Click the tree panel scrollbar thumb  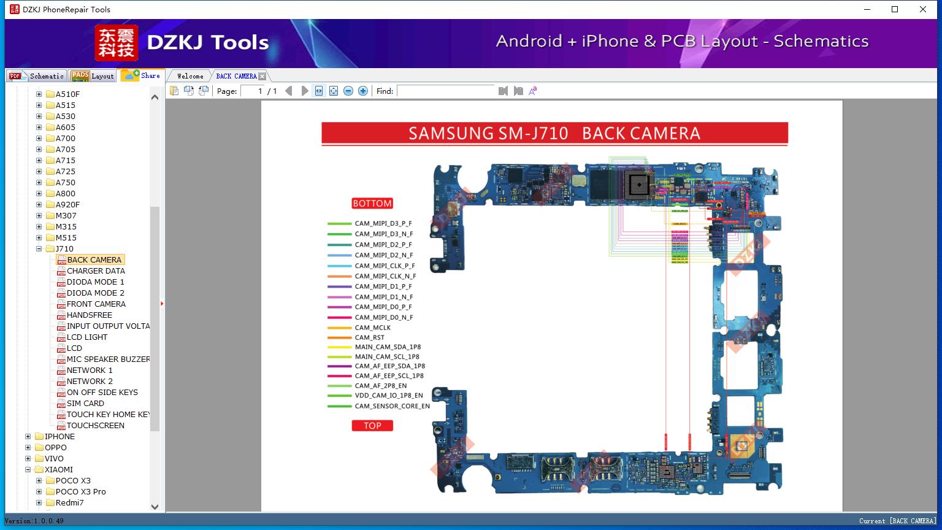[155, 319]
